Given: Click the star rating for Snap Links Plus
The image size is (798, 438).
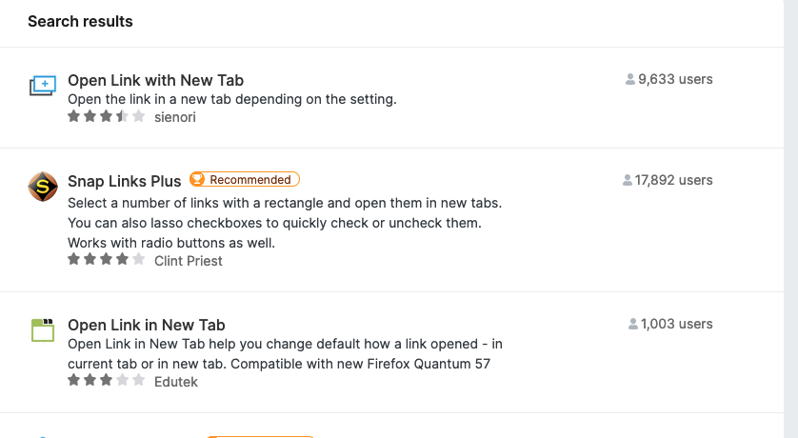Looking at the screenshot, I should point(106,260).
